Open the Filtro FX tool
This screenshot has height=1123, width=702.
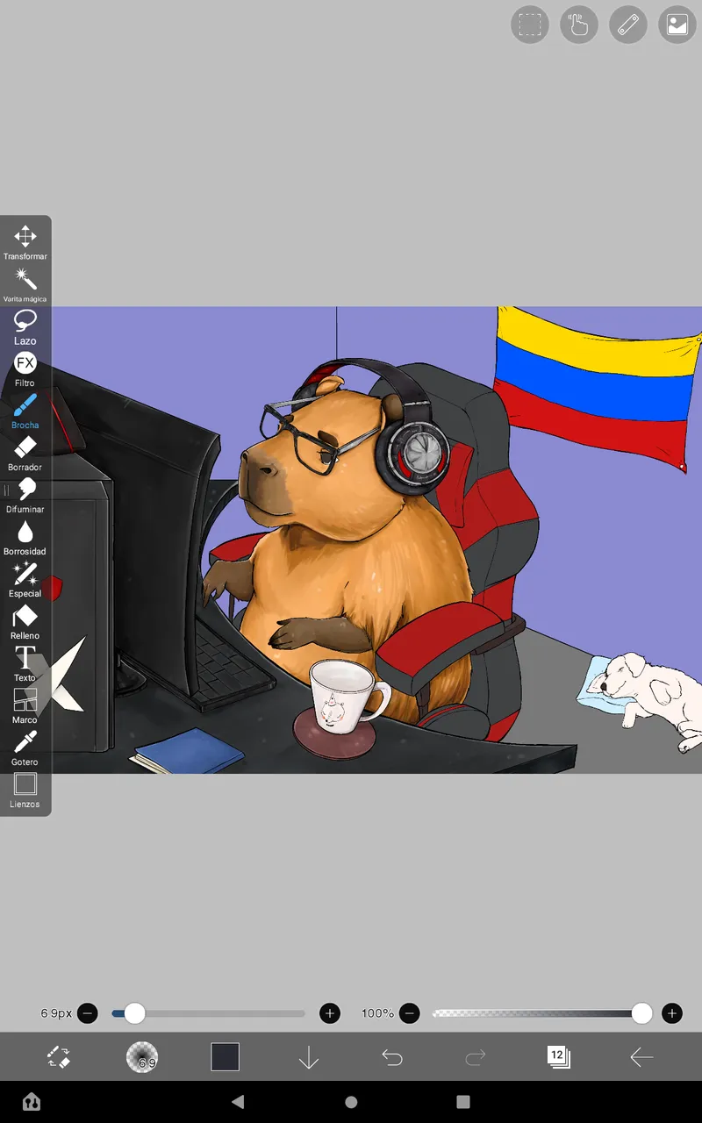pyautogui.click(x=25, y=368)
